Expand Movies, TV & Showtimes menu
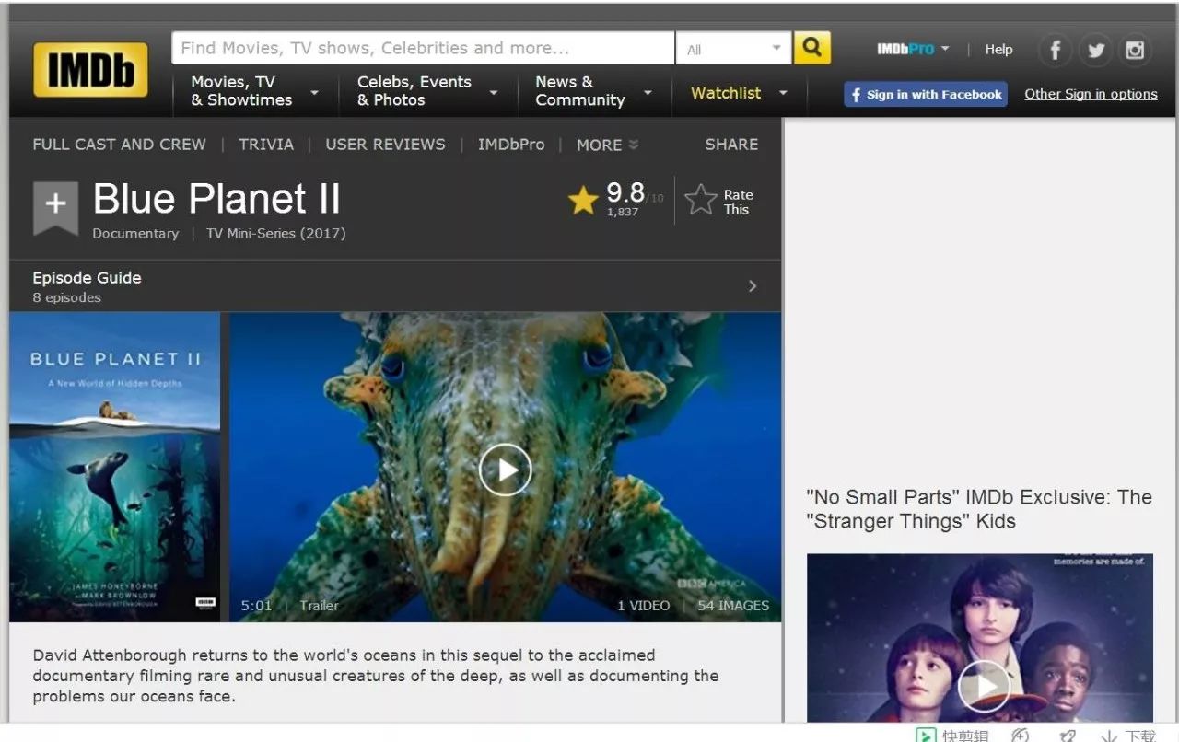 (x=253, y=91)
